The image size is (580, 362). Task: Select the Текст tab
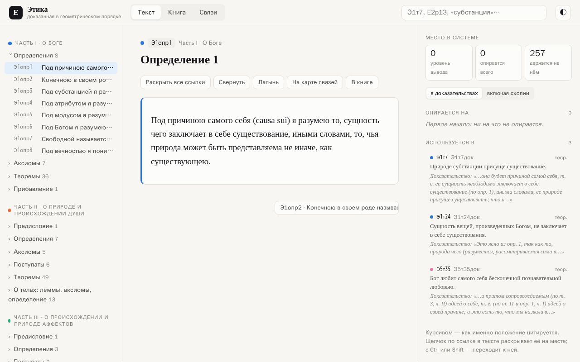(x=146, y=13)
